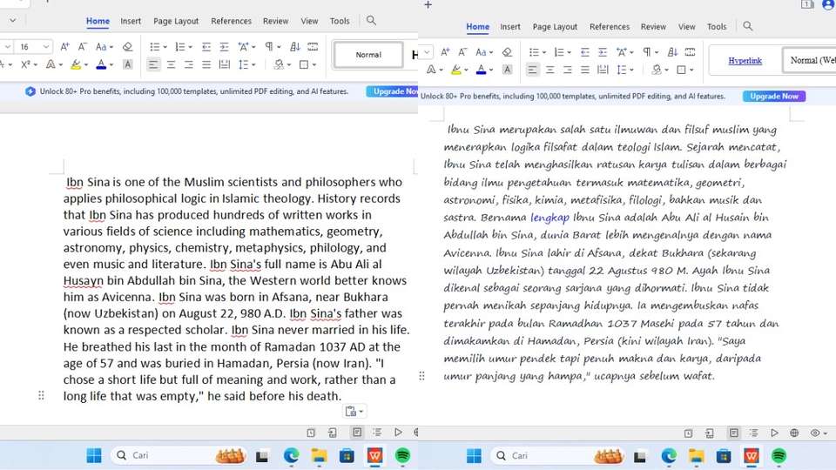Sort text icon in left window
This screenshot has height=470, width=836.
point(295,47)
